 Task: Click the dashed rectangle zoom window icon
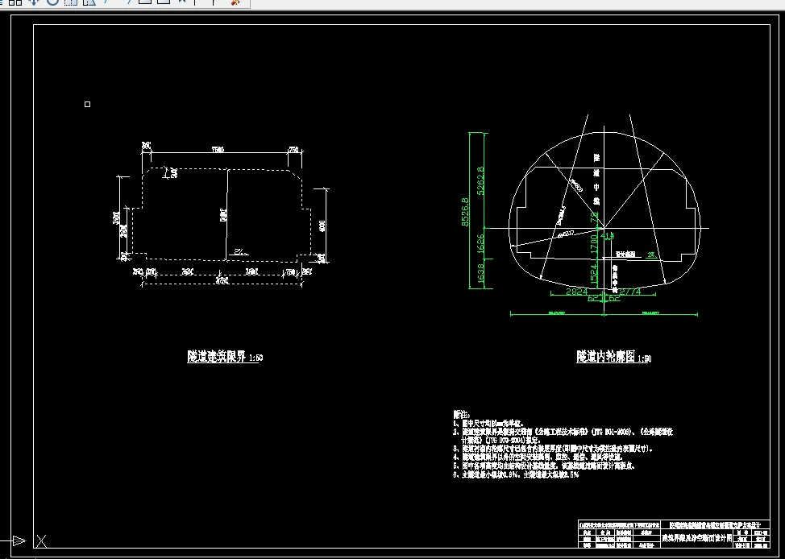coord(70,5)
